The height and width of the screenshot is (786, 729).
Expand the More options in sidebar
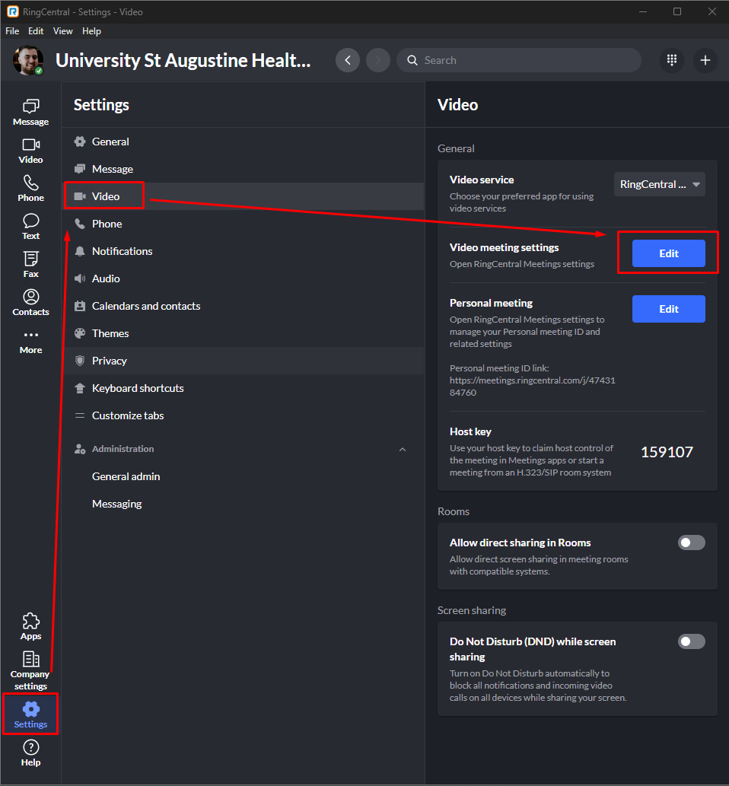[x=30, y=341]
